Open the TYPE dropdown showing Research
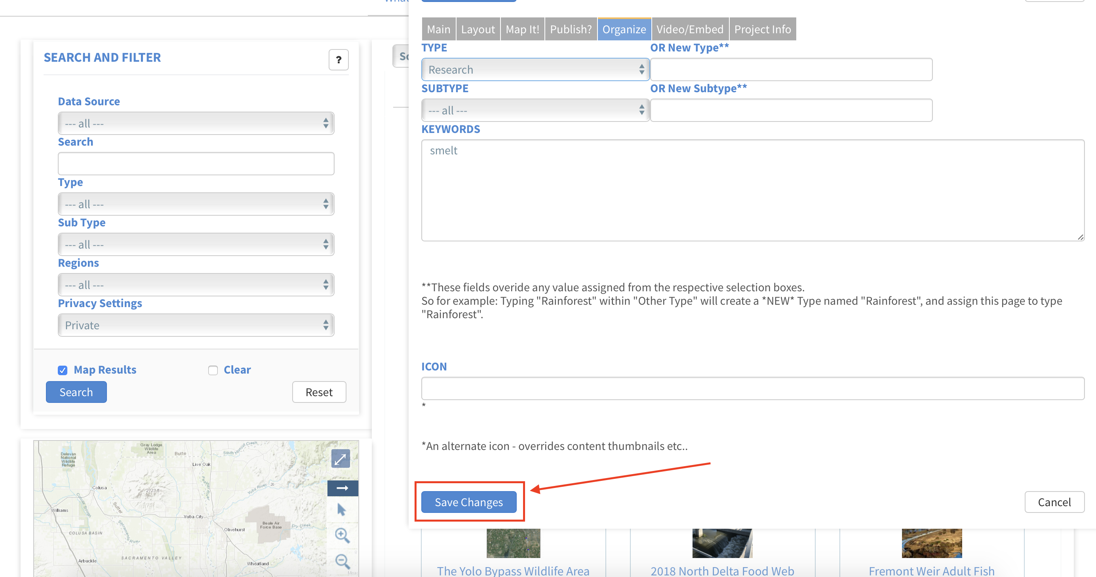The height and width of the screenshot is (577, 1096). point(535,70)
